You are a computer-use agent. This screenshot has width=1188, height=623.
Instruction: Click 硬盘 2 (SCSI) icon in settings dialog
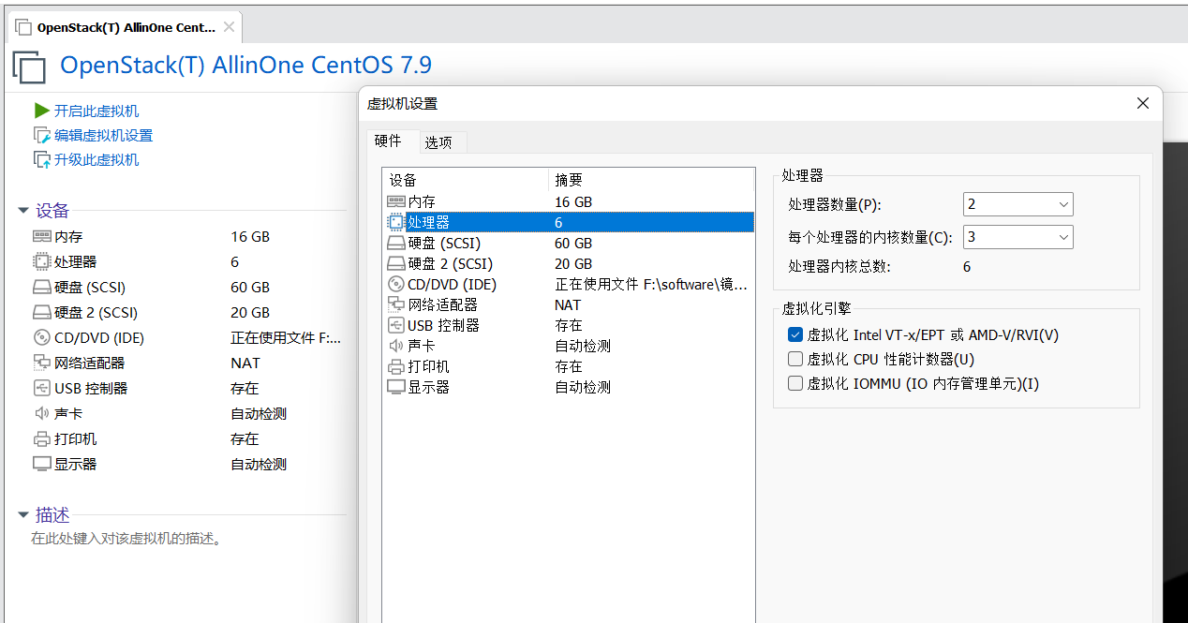[x=395, y=264]
